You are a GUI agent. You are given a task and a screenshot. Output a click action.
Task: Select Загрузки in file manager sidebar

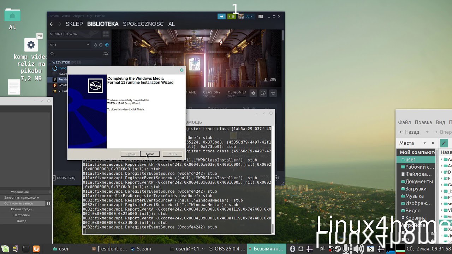[417, 189]
